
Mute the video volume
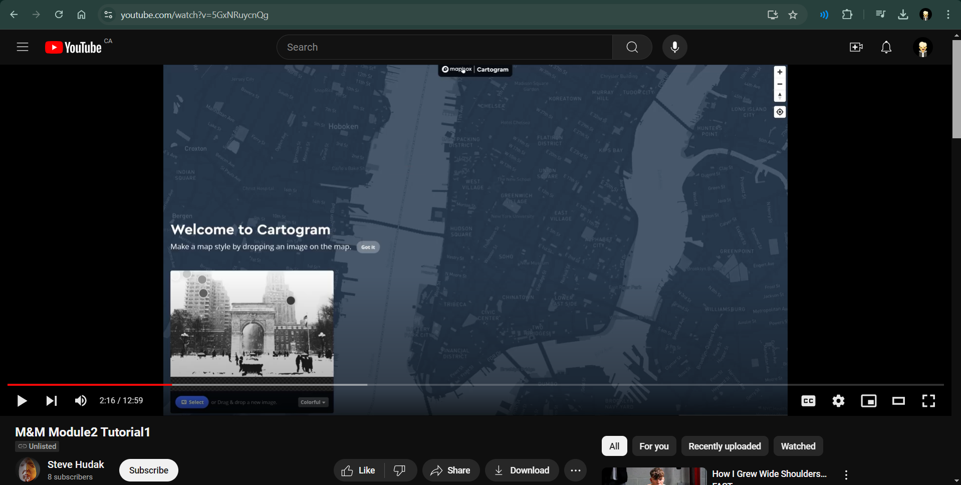81,401
